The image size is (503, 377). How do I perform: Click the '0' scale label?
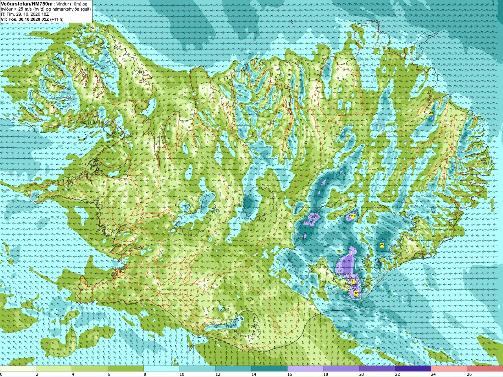coord(1,374)
